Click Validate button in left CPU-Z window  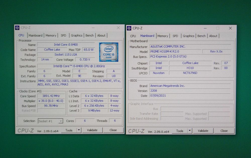coord(92,130)
